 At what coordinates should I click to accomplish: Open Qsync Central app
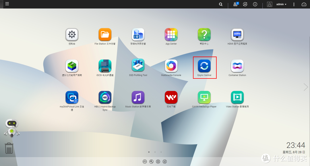pyautogui.click(x=204, y=66)
